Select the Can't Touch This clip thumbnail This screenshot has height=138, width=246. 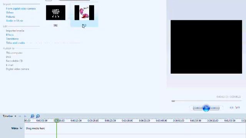[x=56, y=13]
